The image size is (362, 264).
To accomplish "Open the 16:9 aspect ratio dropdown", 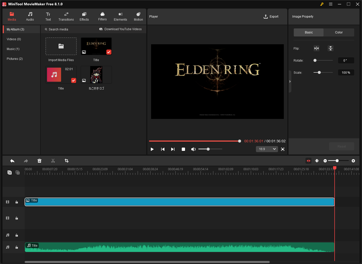I will (267, 149).
